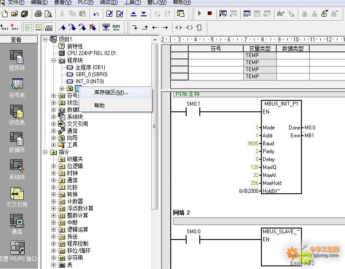This screenshot has height=269, width=345.
Task: Select 主程序 (OB1) in tree
Action: click(90, 67)
